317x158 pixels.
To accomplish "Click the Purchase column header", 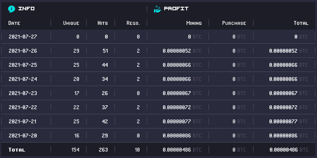I will click(234, 23).
